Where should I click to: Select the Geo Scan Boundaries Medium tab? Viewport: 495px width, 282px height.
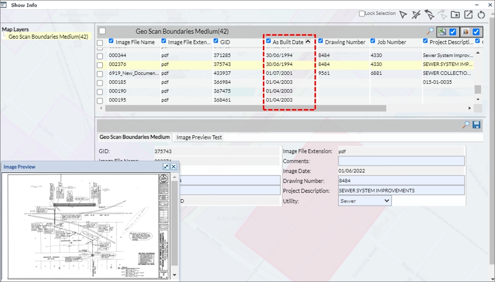point(134,137)
